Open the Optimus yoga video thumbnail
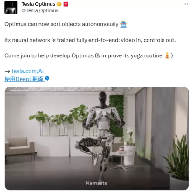 click(x=97, y=139)
